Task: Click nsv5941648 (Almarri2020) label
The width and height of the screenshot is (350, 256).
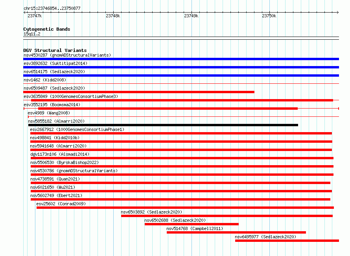Action: click(x=58, y=146)
